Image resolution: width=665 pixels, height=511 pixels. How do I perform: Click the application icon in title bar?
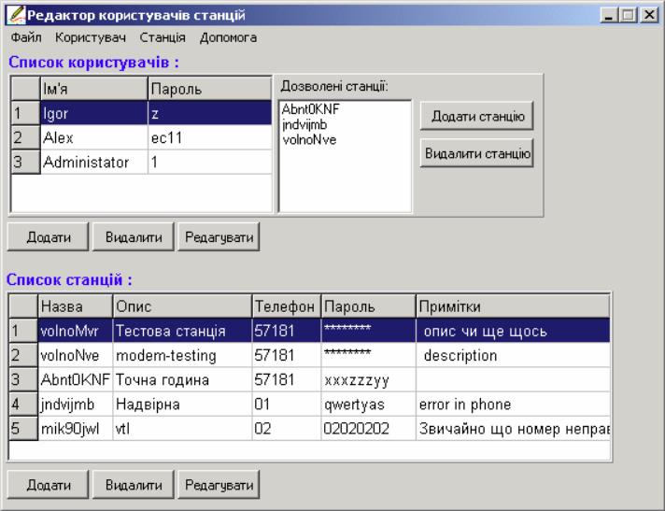[16, 15]
